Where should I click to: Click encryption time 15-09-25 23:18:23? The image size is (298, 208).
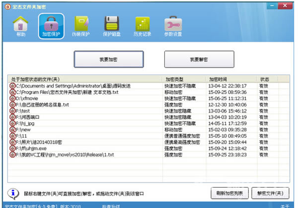tap(227, 155)
